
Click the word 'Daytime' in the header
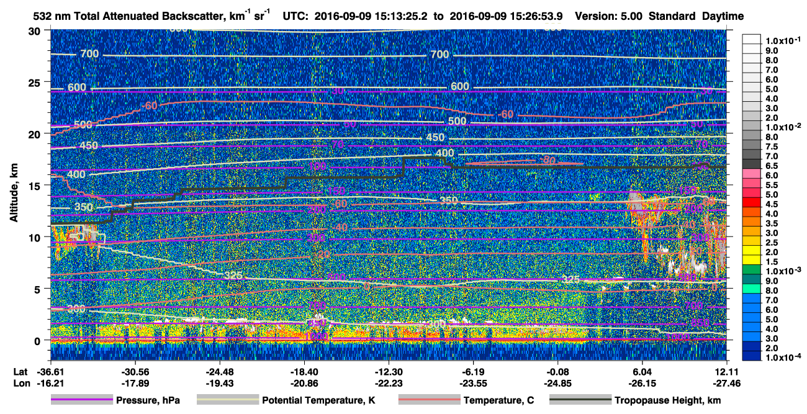(x=723, y=16)
